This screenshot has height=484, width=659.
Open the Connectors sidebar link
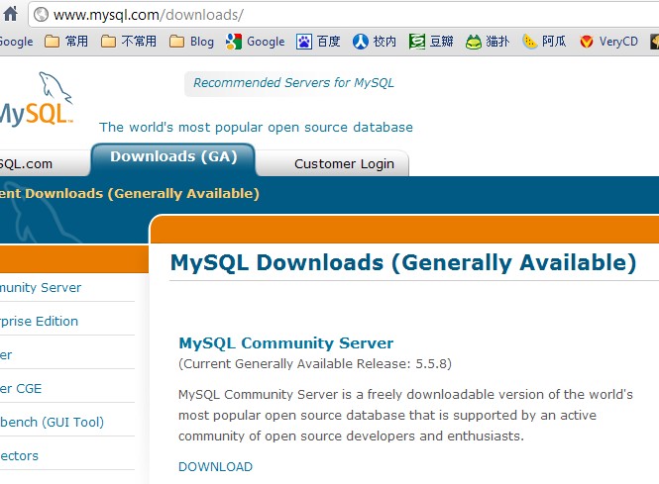pos(19,456)
